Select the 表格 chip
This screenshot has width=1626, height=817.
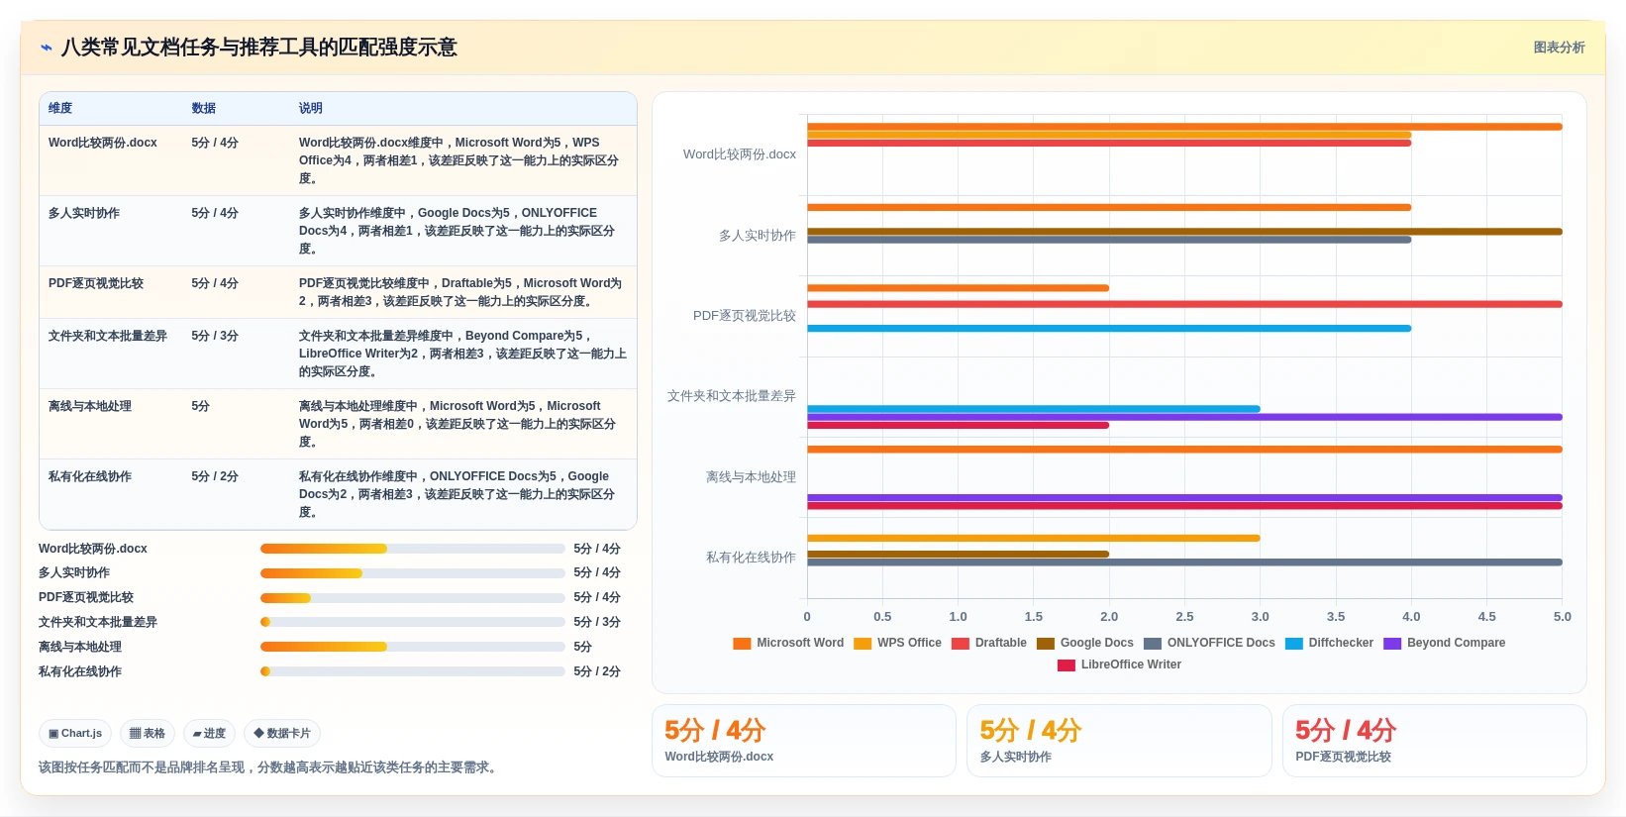point(148,734)
